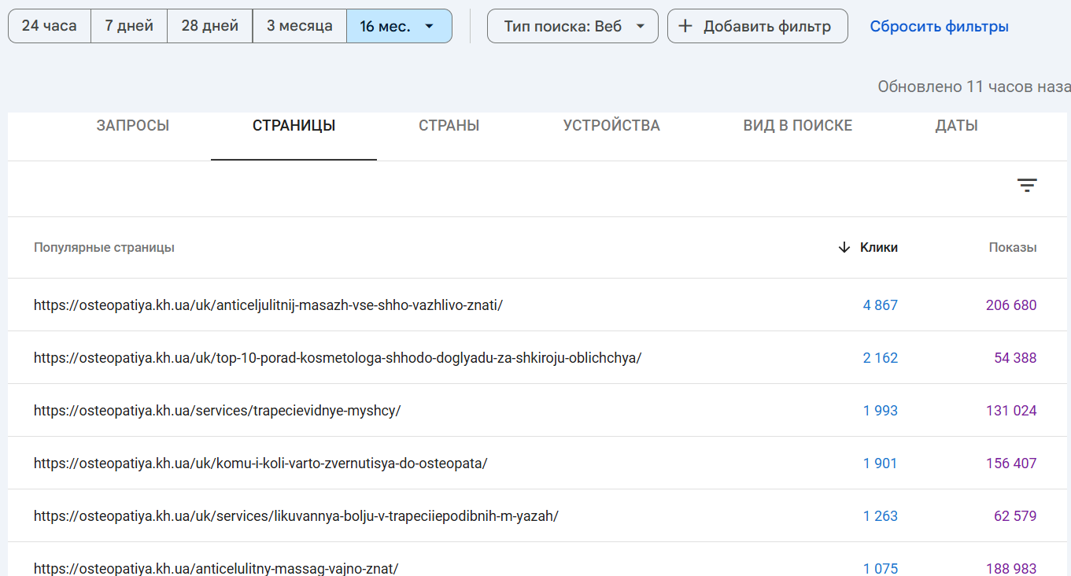Switch to the ВИД В ПОИСКЕ tab
The image size is (1071, 576).
(798, 126)
